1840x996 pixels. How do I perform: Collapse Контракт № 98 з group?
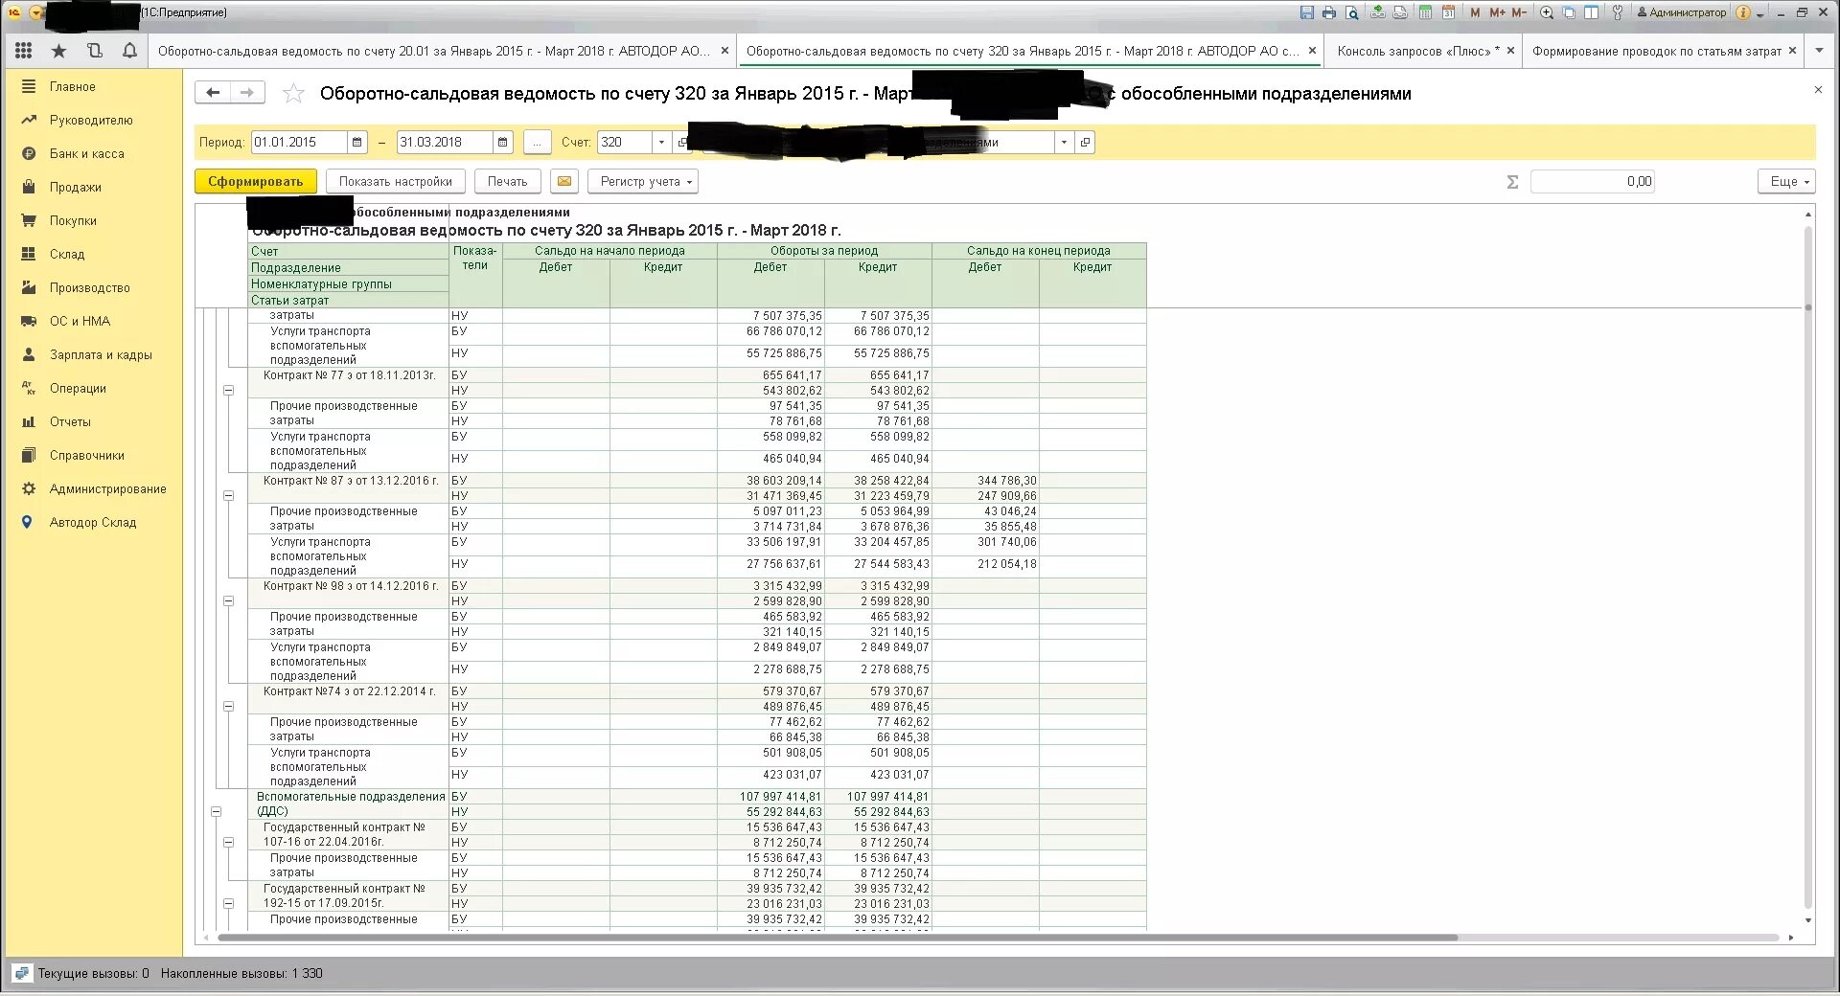(x=228, y=601)
